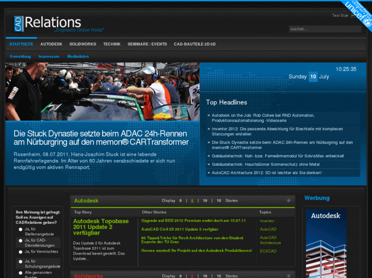Open the Startseite menu item
Screen dimensions: 372x278
[21, 44]
